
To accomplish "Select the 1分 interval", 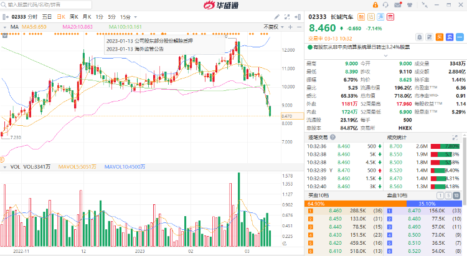I will pyautogui.click(x=100, y=17).
